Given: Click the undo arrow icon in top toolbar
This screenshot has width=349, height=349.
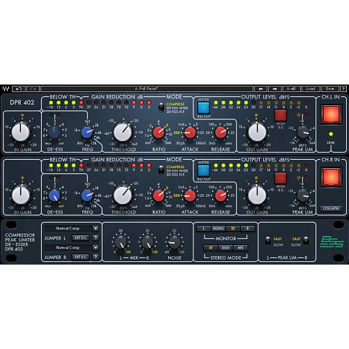Looking at the screenshot, I should coord(19,89).
